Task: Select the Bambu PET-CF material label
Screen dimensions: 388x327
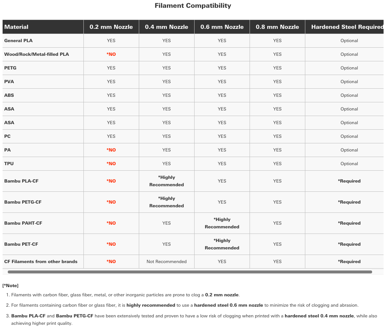Action: [21, 244]
